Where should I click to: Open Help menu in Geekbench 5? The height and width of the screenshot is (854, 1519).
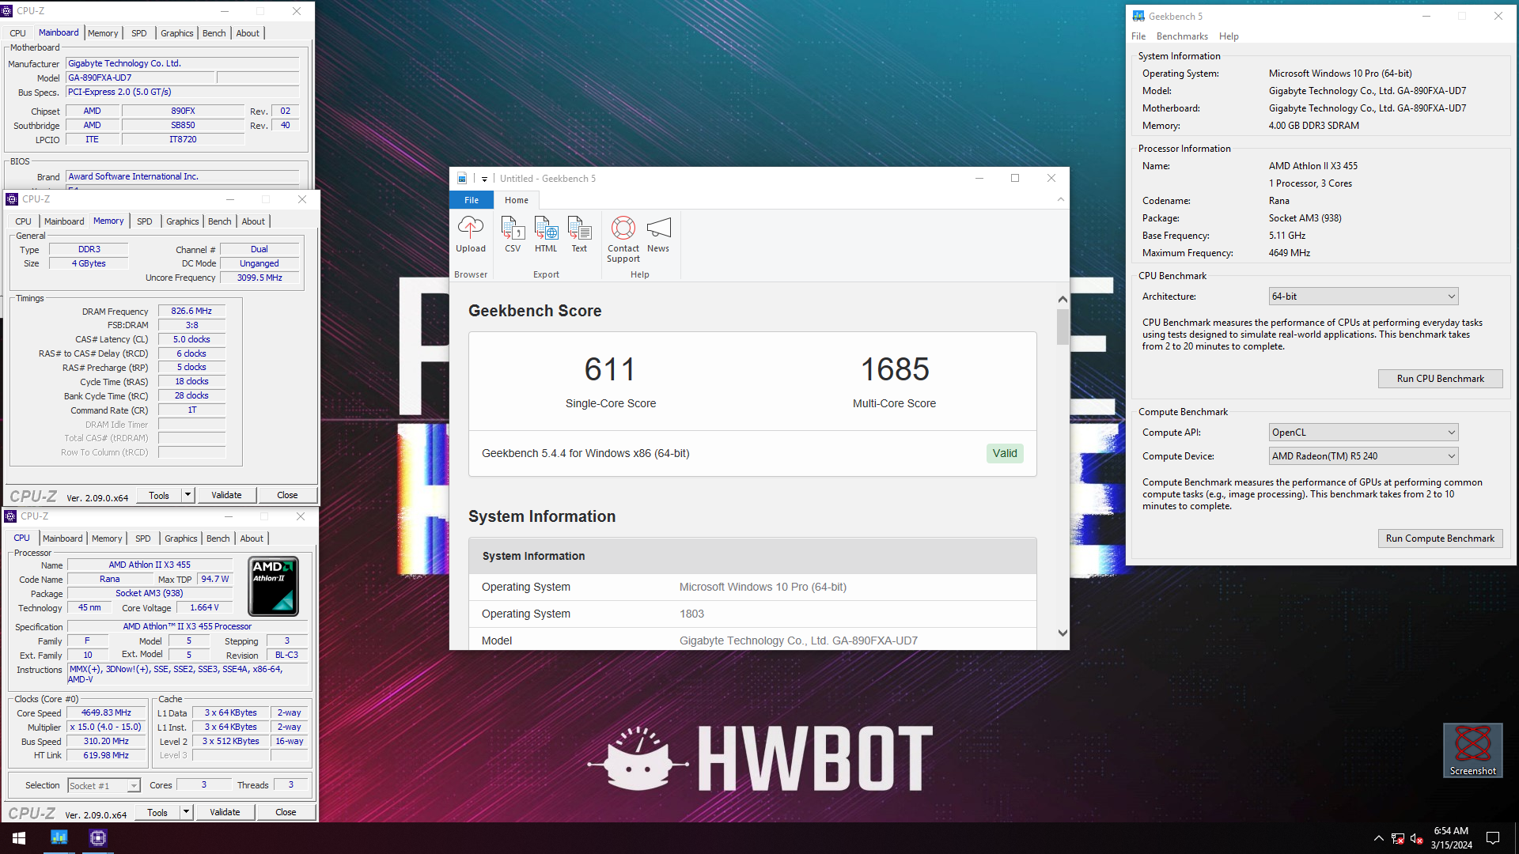pos(1229,36)
